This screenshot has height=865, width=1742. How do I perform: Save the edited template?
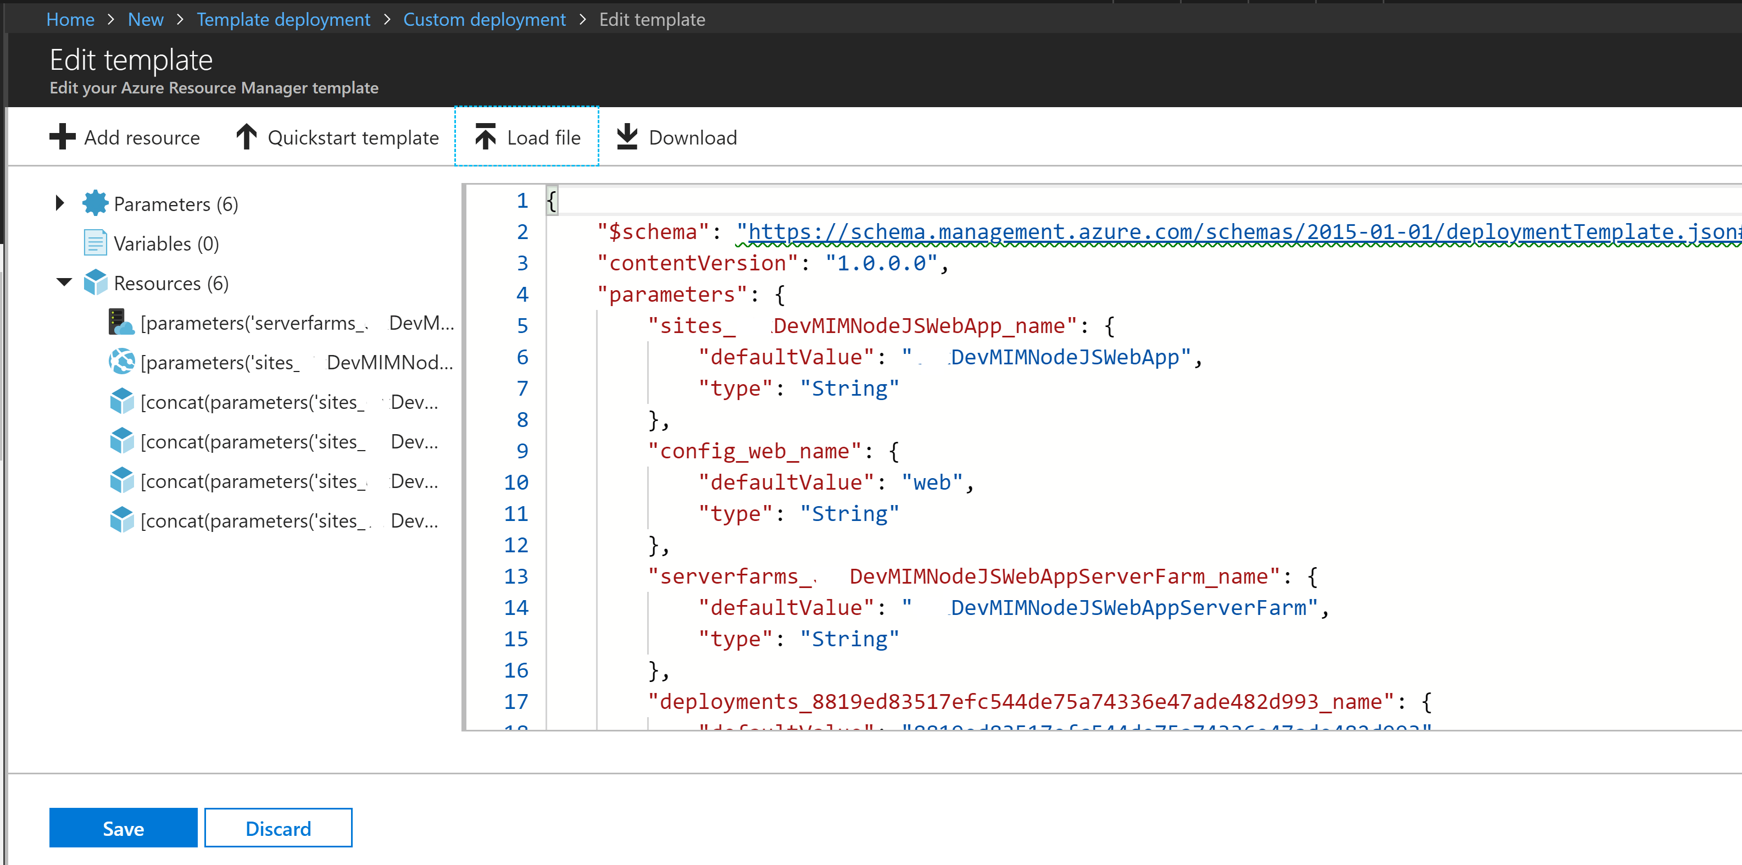click(x=123, y=828)
